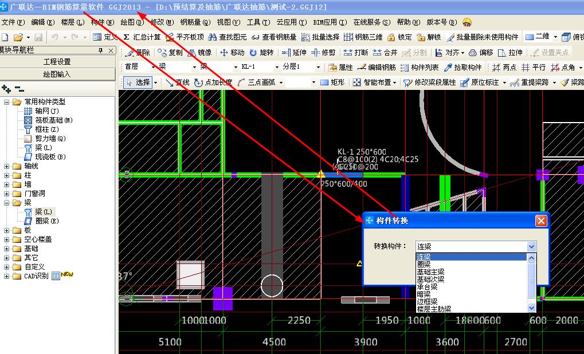Expand the CAD识别 tree node
584x354 pixels.
[6, 276]
